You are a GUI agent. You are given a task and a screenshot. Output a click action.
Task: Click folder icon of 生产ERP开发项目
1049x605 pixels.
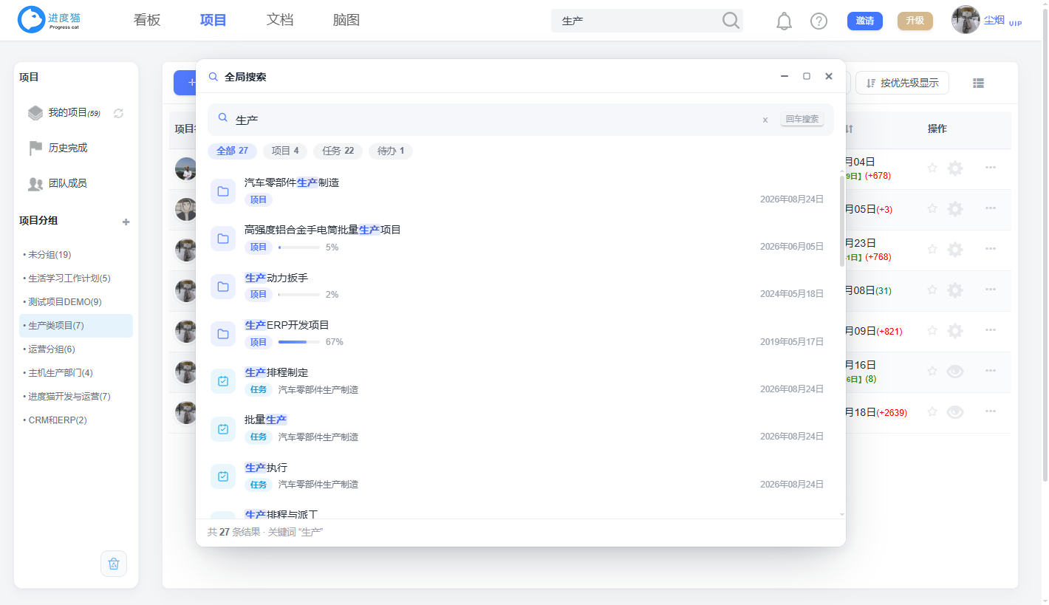pyautogui.click(x=223, y=334)
